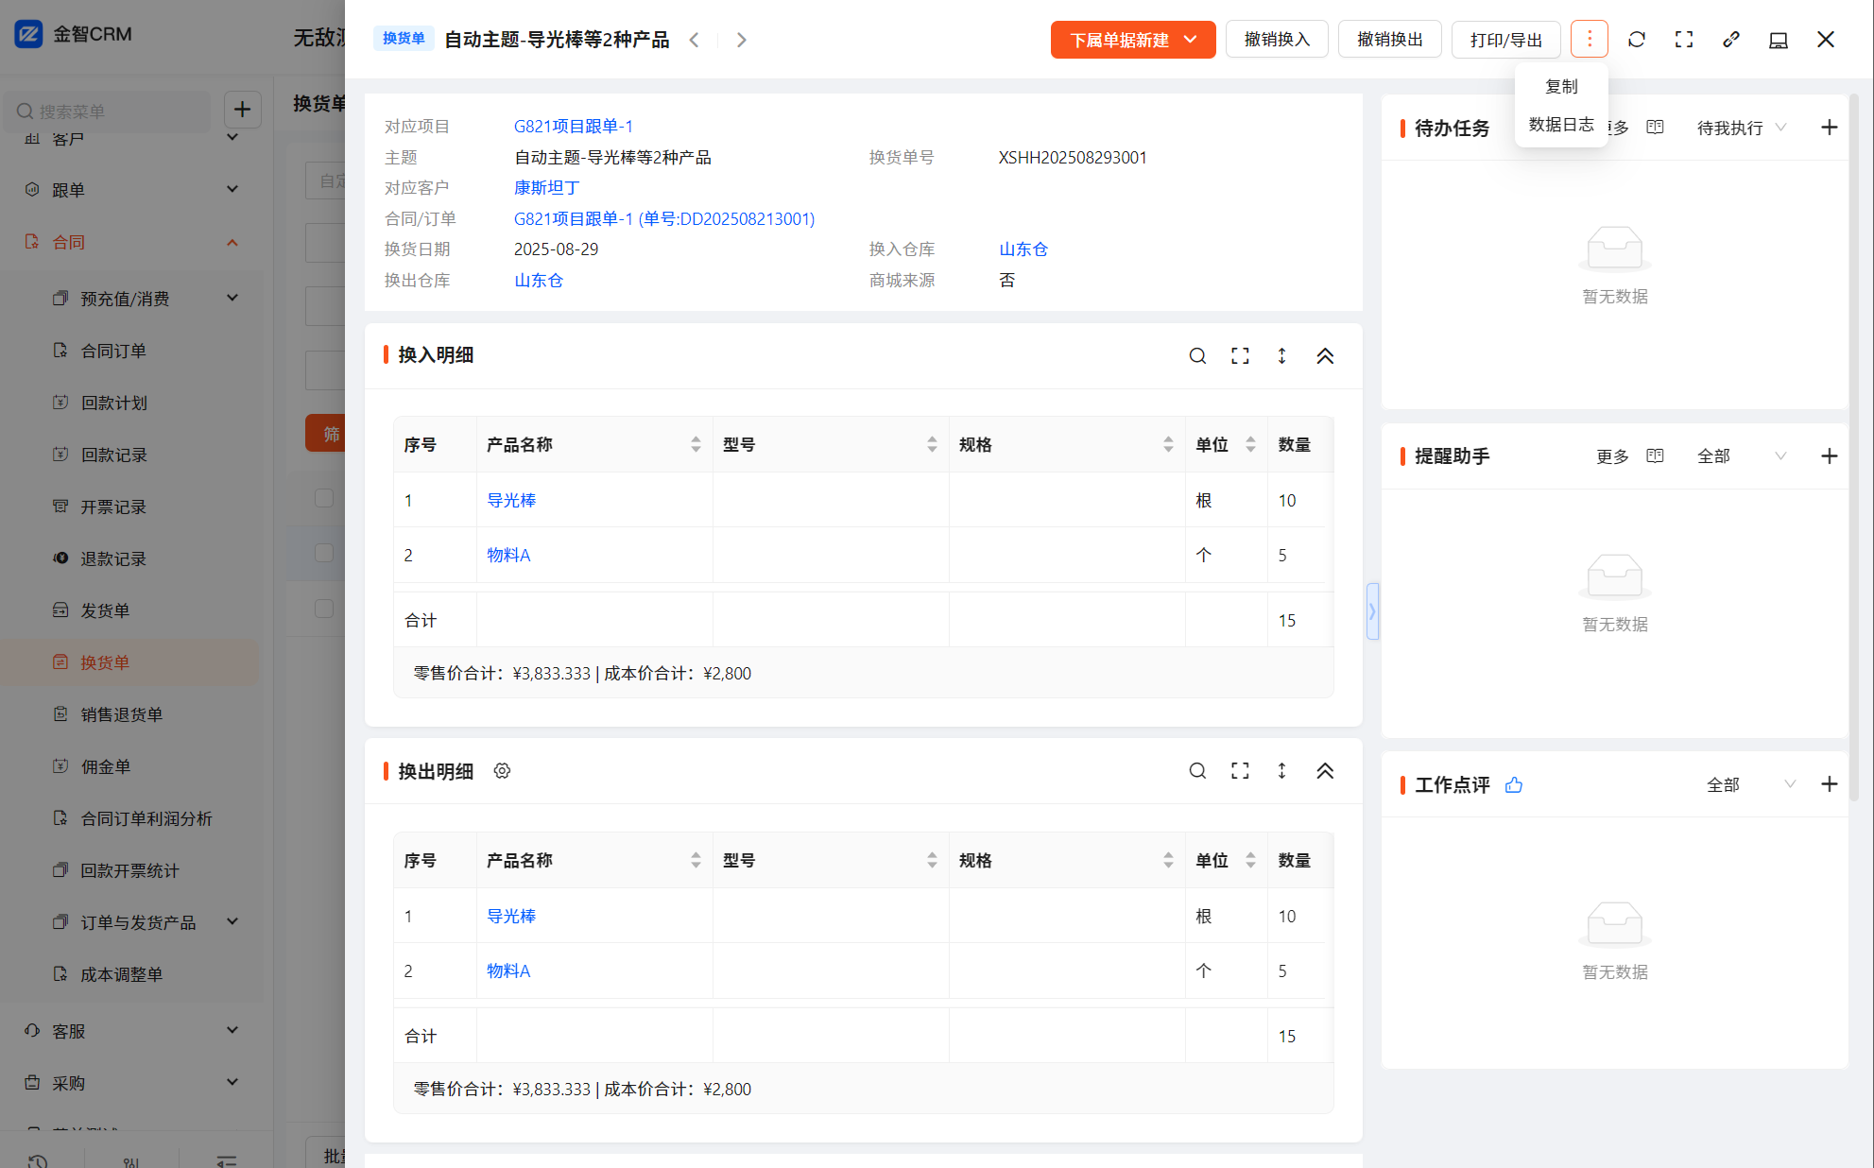Open contract link 单号:DD202508213001
1874x1168 pixels.
tap(664, 218)
